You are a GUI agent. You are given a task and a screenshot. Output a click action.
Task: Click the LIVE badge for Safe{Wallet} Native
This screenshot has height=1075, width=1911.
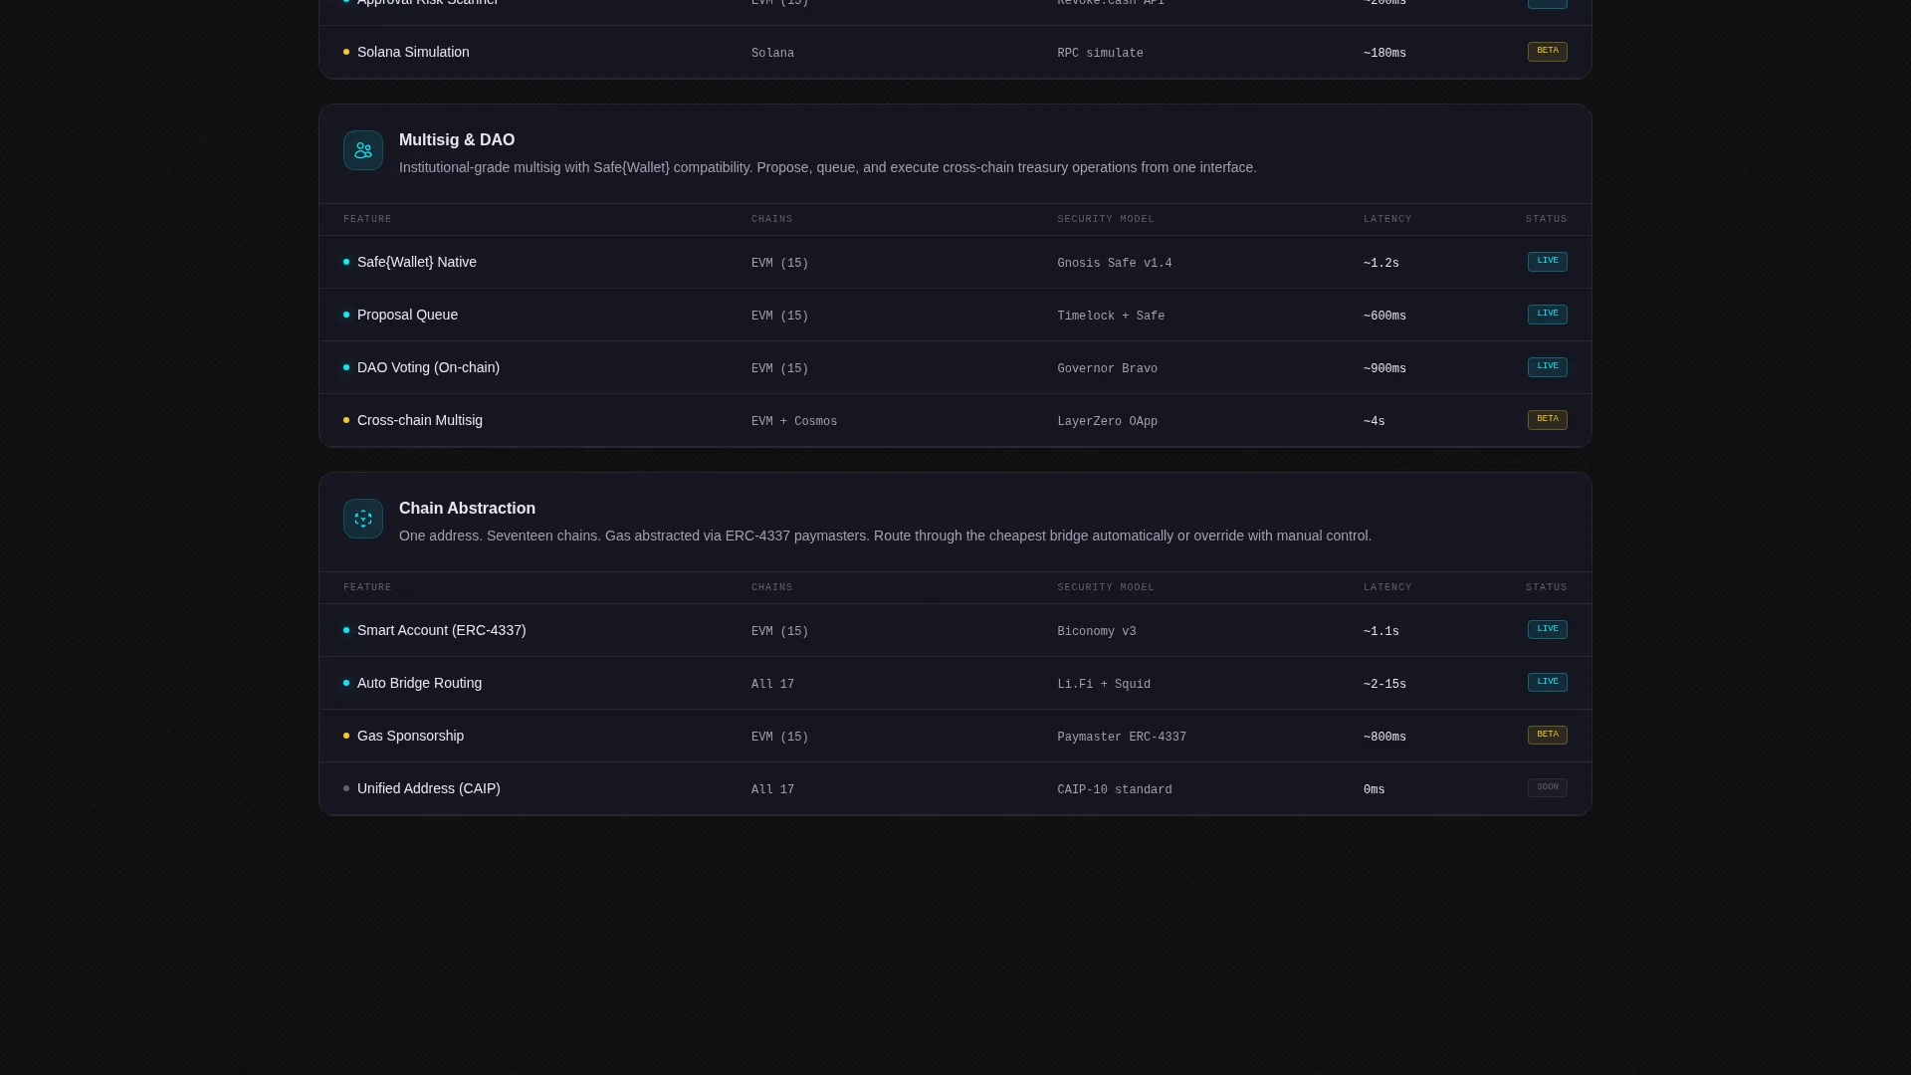(1547, 262)
